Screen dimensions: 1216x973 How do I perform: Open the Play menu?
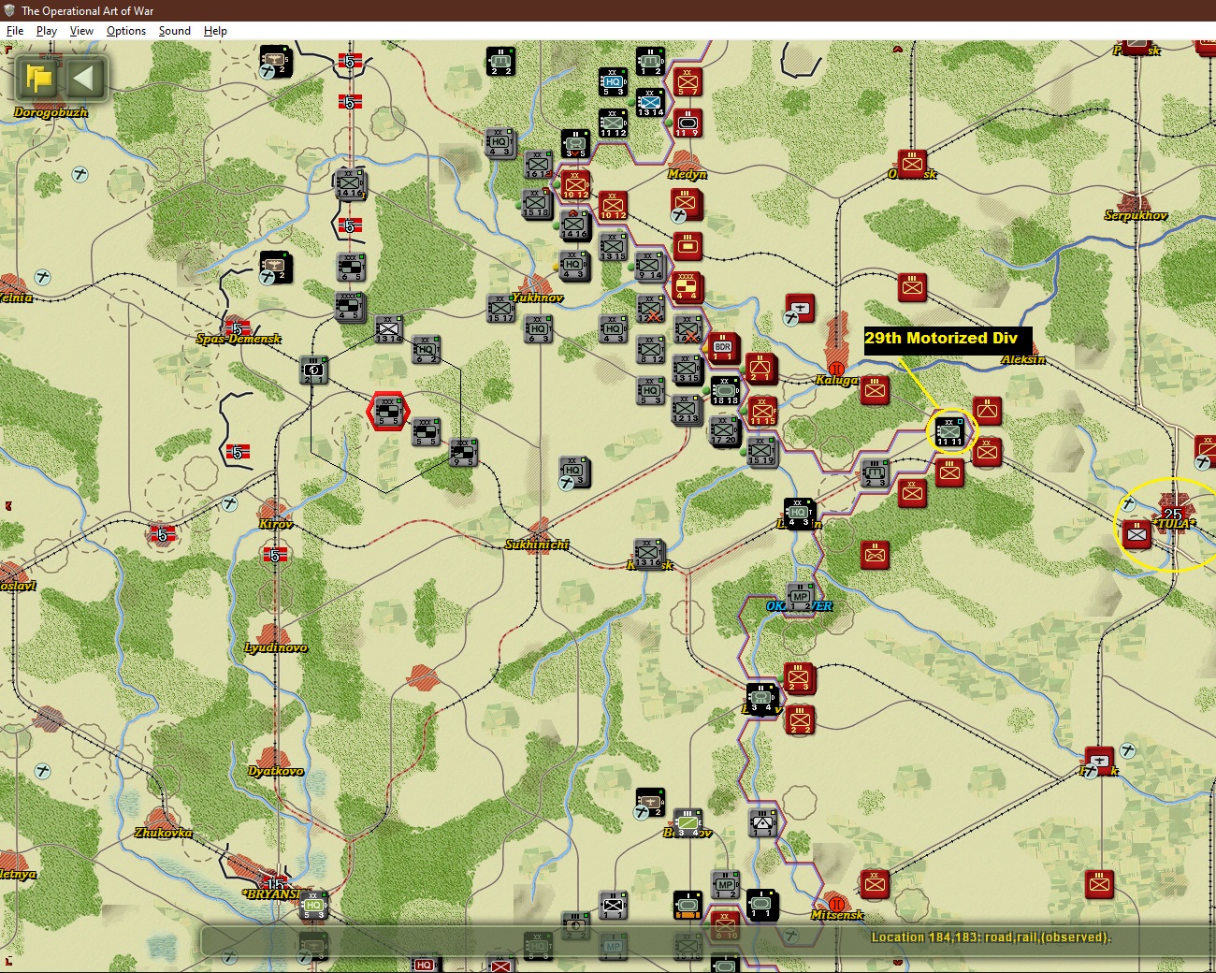coord(46,31)
